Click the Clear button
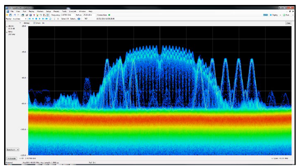This screenshot has height=168, width=299. (288, 23)
